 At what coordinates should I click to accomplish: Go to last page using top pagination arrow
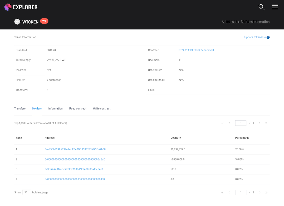click(266, 123)
